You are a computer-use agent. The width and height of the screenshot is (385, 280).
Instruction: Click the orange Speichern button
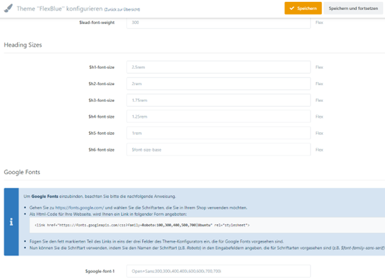pos(302,8)
